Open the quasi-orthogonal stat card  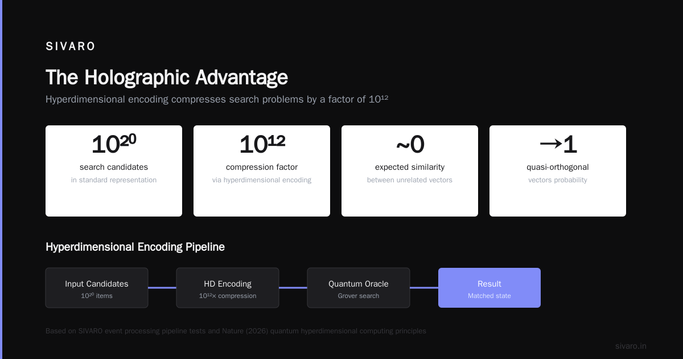click(x=558, y=171)
